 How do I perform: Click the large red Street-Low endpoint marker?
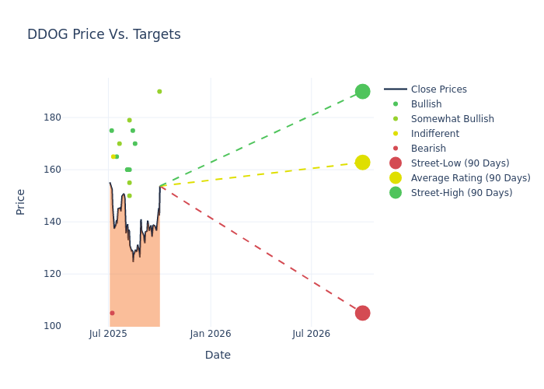coord(362,313)
